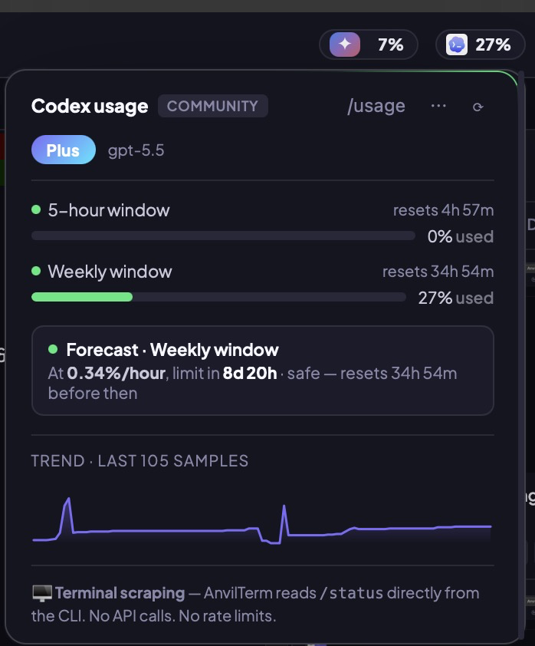Toggle the 5-hour window indicator
Image resolution: width=535 pixels, height=646 pixels.
coord(108,209)
